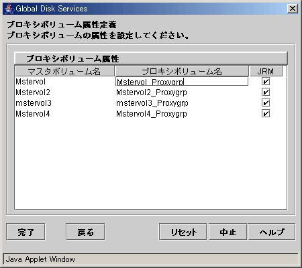Click proxy name Mstervol2_Proxygrp
Screen dimensions: 302x268
[152, 92]
